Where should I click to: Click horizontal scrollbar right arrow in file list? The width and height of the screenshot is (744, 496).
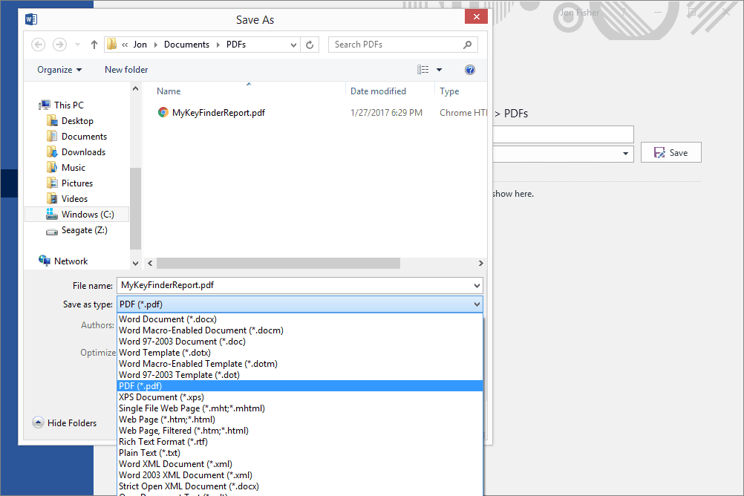(480, 263)
